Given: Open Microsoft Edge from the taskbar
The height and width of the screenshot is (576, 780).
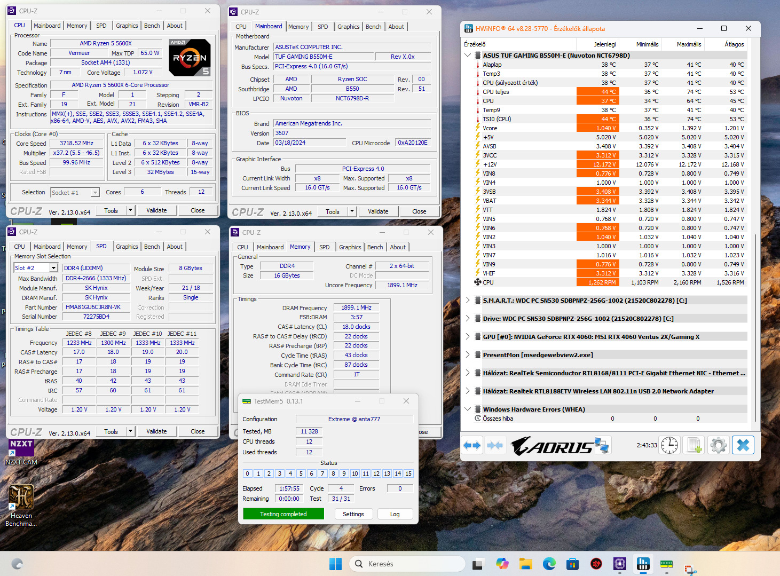Looking at the screenshot, I should tap(549, 564).
